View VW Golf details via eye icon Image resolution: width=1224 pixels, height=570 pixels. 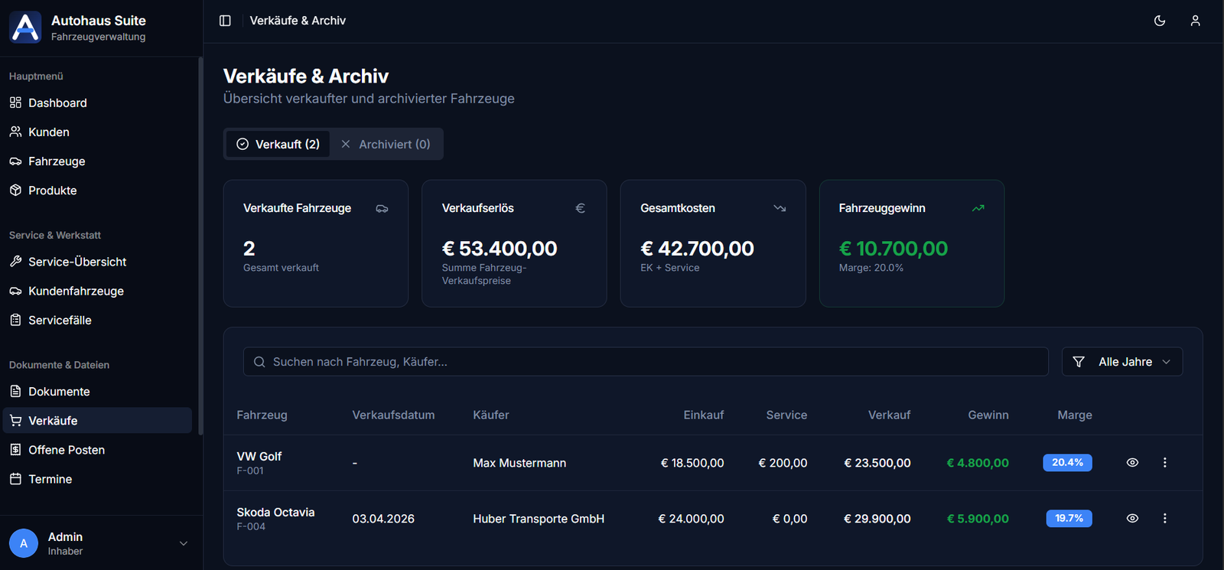coord(1132,463)
